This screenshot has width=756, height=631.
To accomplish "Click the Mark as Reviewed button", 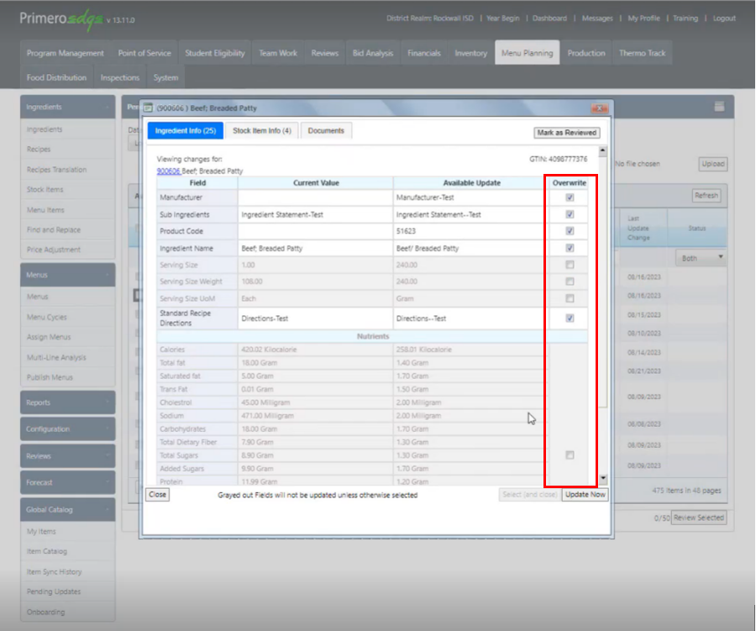I will [565, 133].
